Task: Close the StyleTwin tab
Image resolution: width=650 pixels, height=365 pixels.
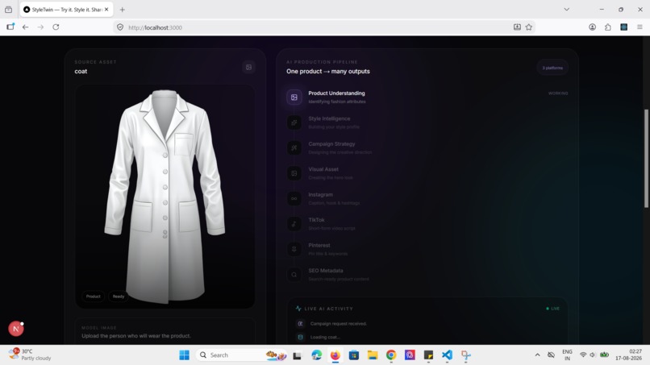Action: 106,10
